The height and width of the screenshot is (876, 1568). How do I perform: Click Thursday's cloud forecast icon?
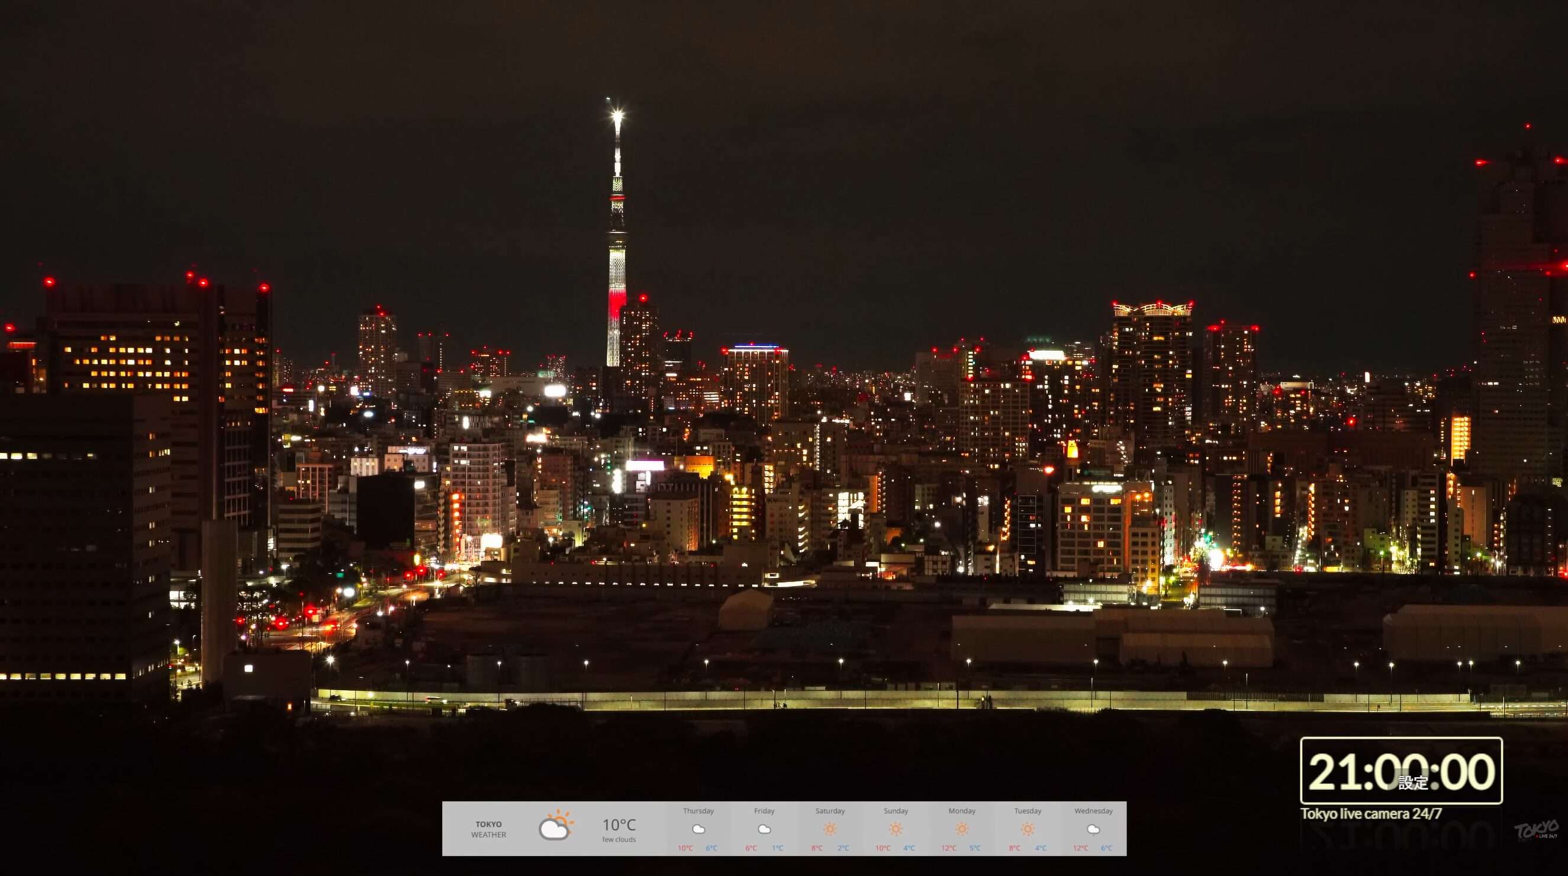click(698, 829)
